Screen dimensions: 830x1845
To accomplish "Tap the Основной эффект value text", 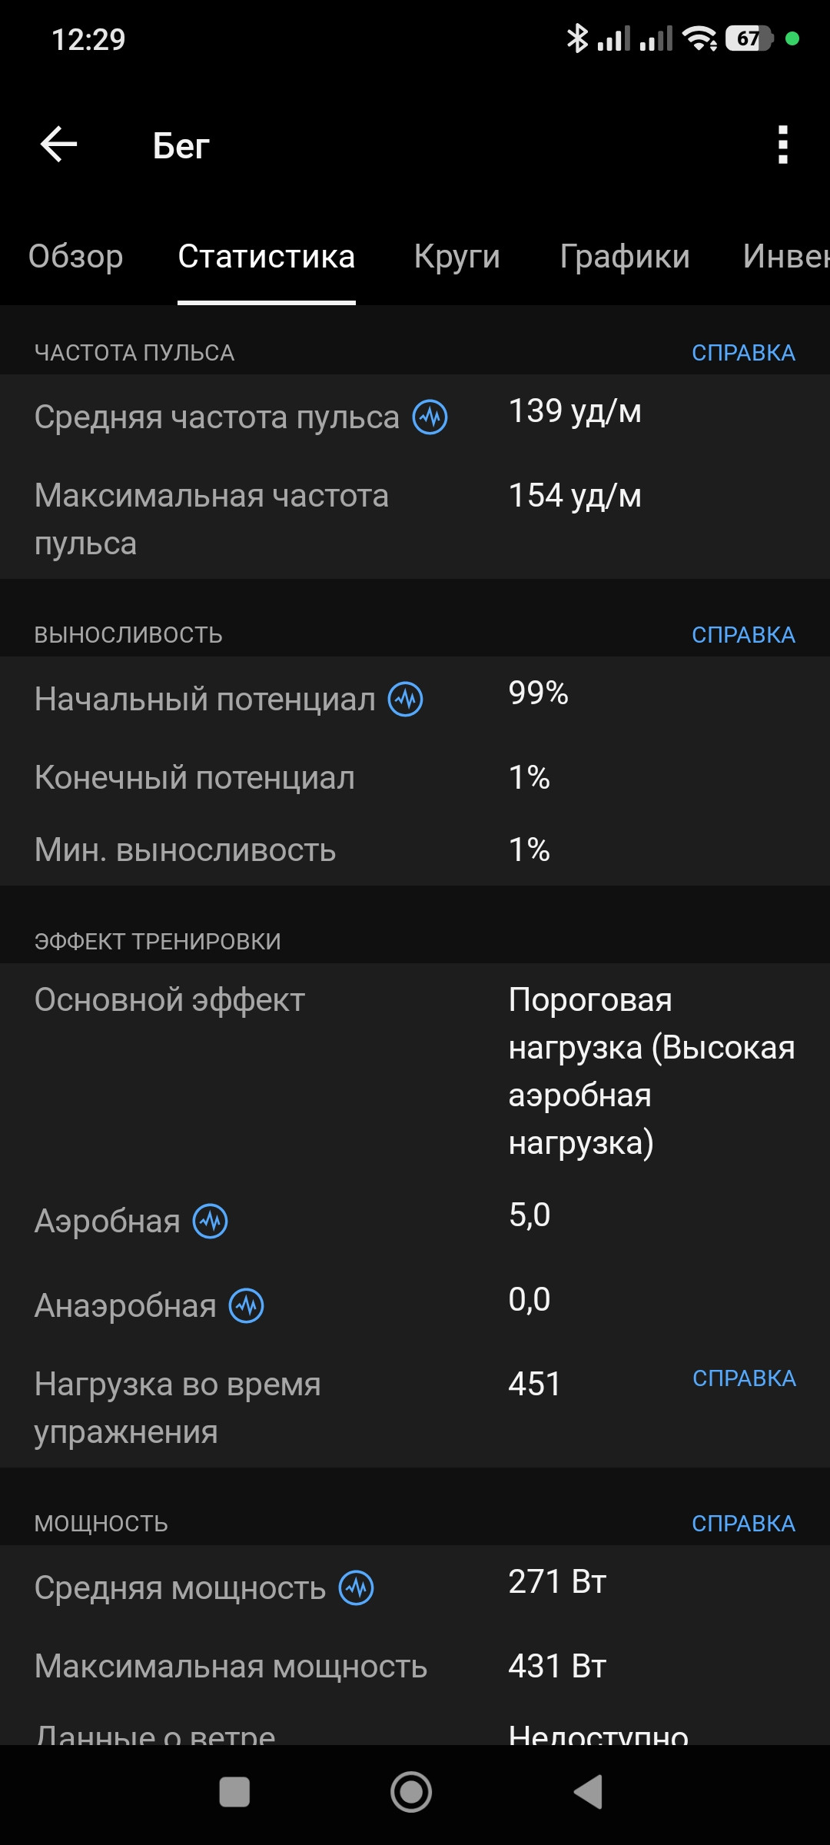I will pyautogui.click(x=652, y=1071).
